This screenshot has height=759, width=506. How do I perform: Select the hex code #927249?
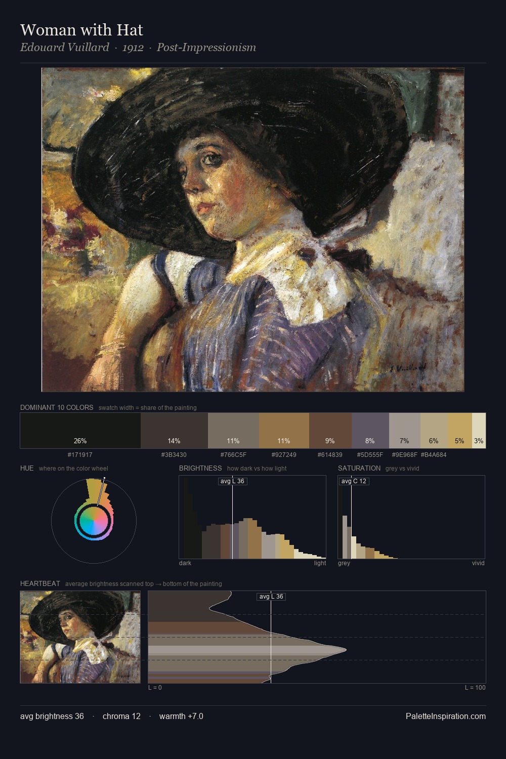coord(284,455)
